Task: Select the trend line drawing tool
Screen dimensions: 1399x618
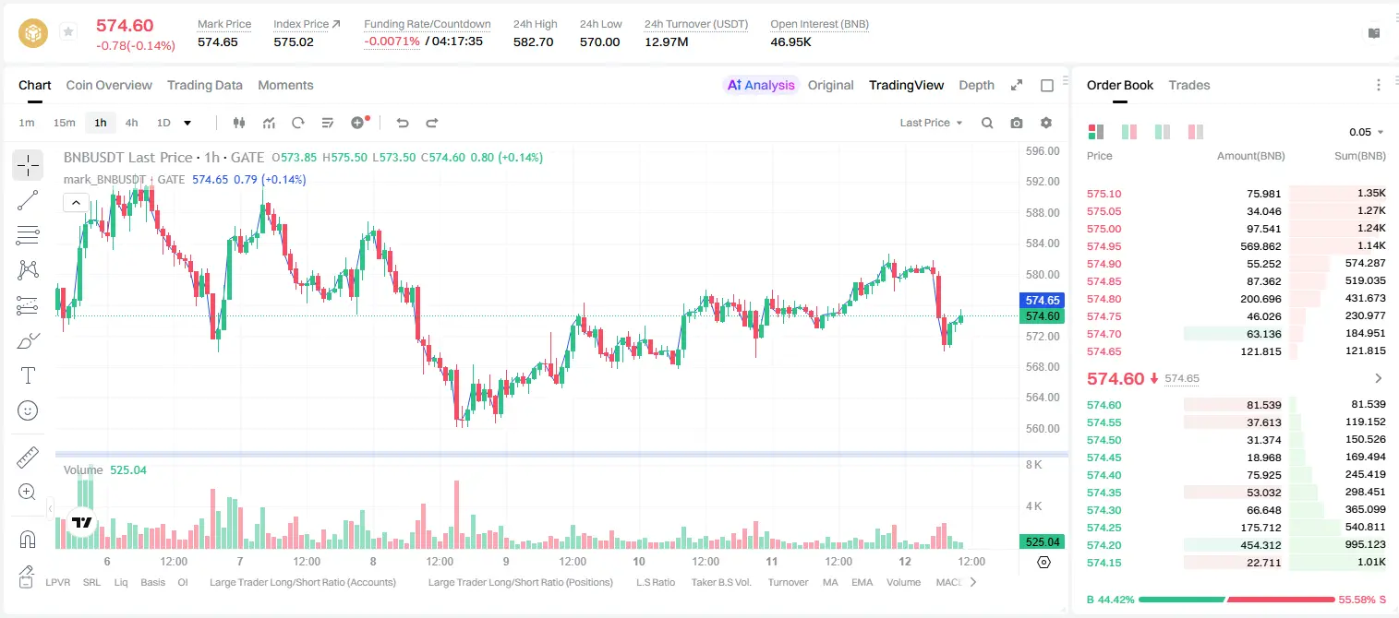Action: pyautogui.click(x=28, y=200)
